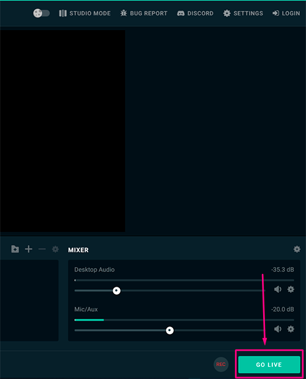Add a new source with plus icon
306x379 pixels.
29,249
